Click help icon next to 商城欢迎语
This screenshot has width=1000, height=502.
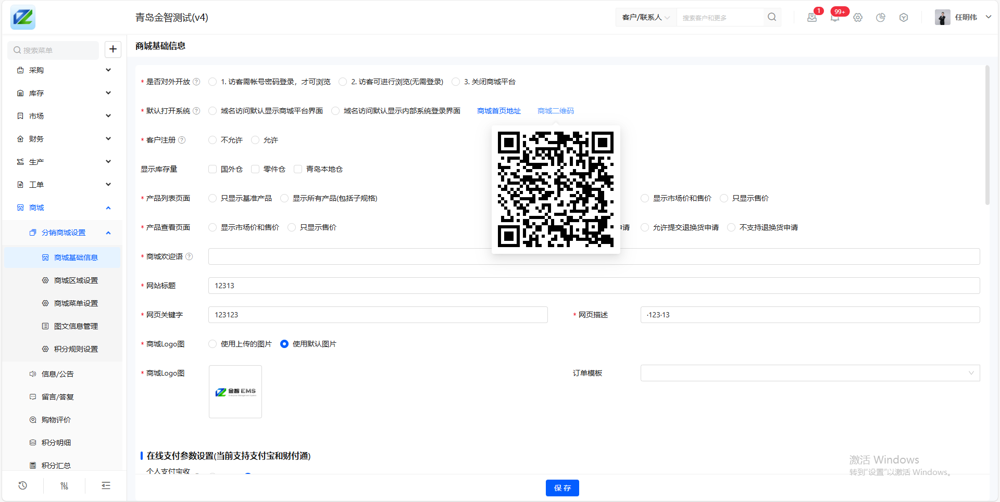click(189, 256)
